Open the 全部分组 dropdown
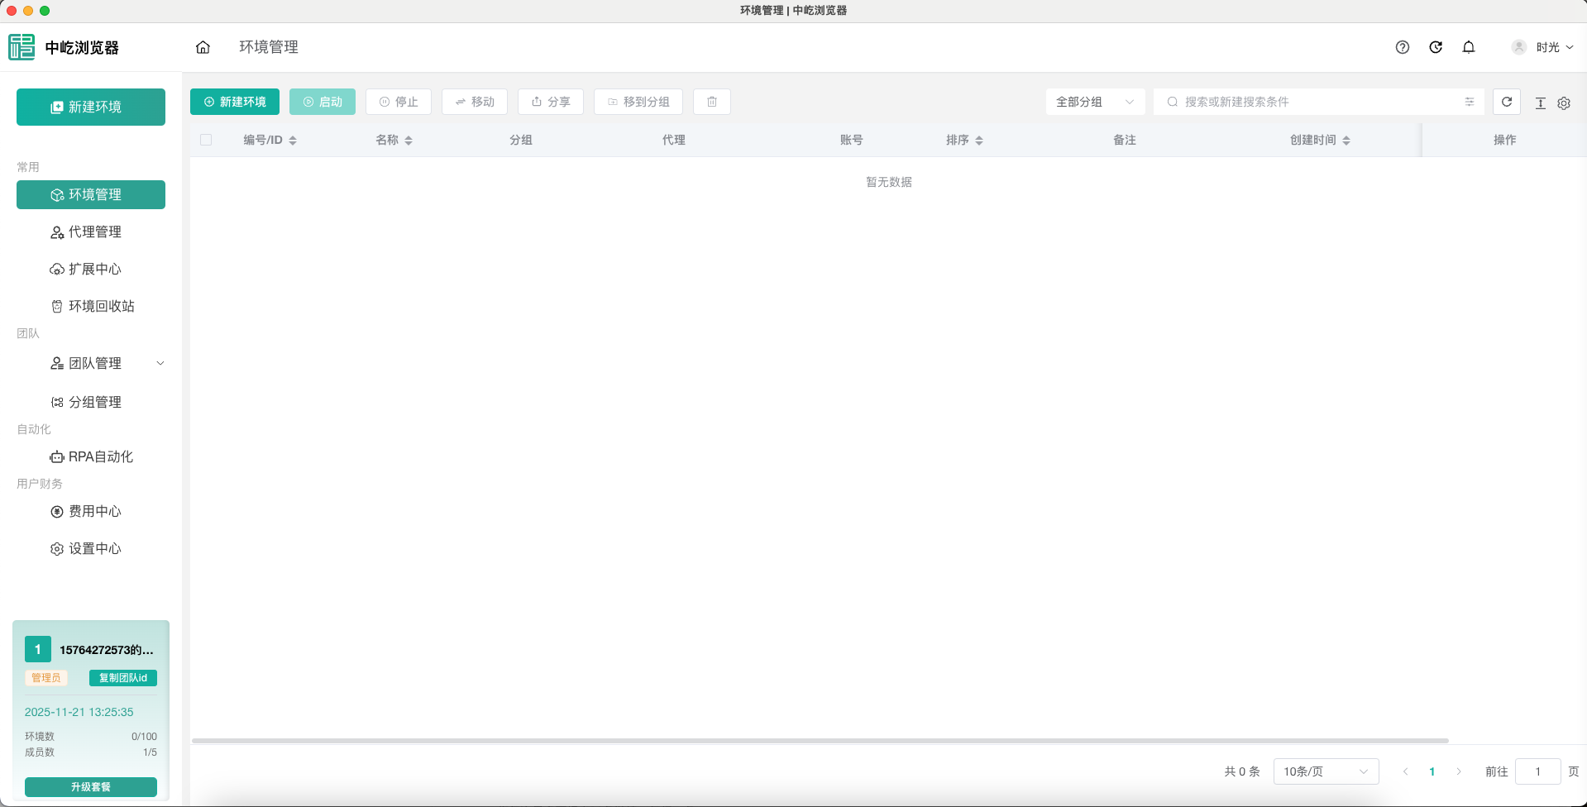This screenshot has width=1587, height=807. click(1094, 102)
